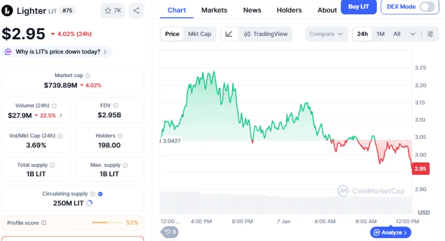Select the line chart style icon
The height and width of the screenshot is (241, 445).
229,34
